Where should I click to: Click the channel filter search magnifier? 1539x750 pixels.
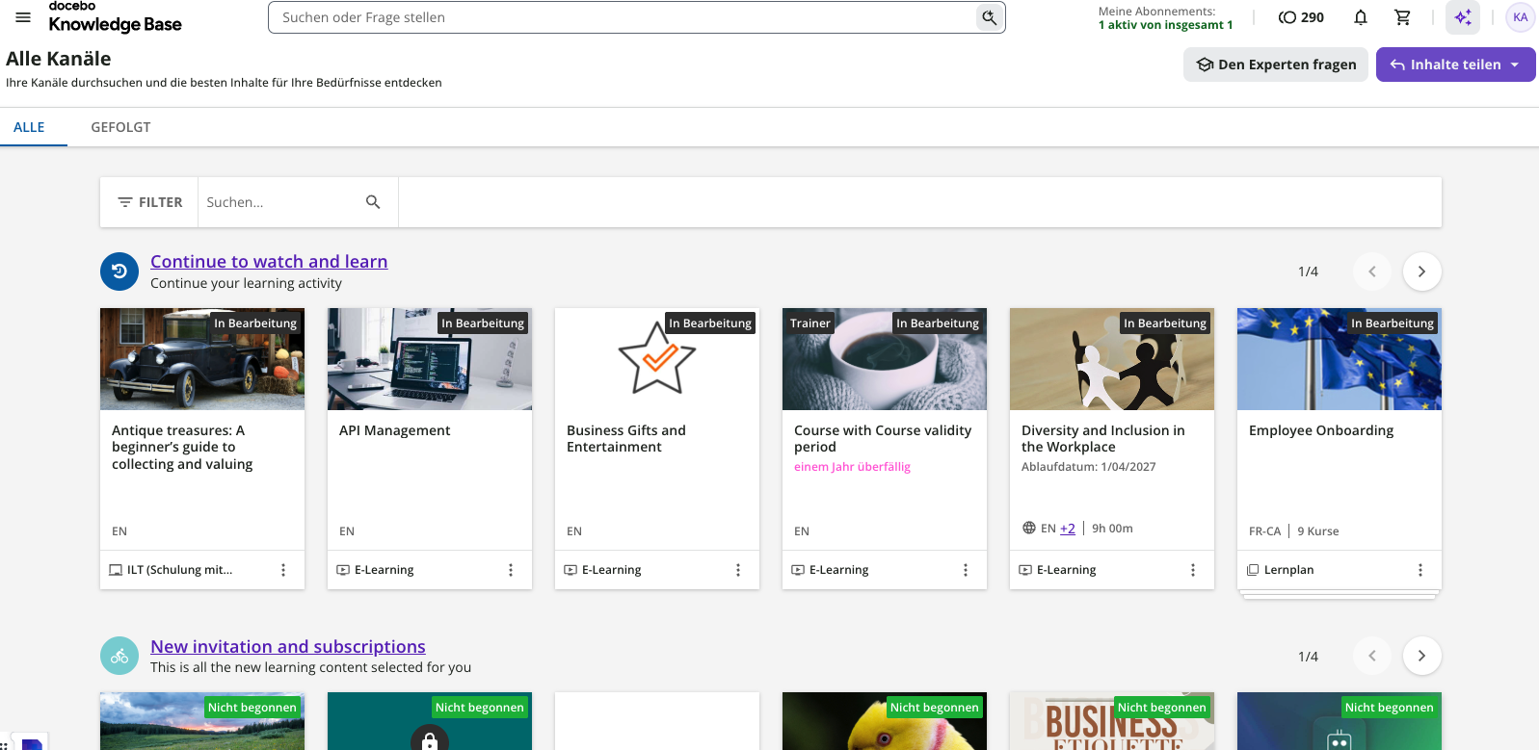373,202
